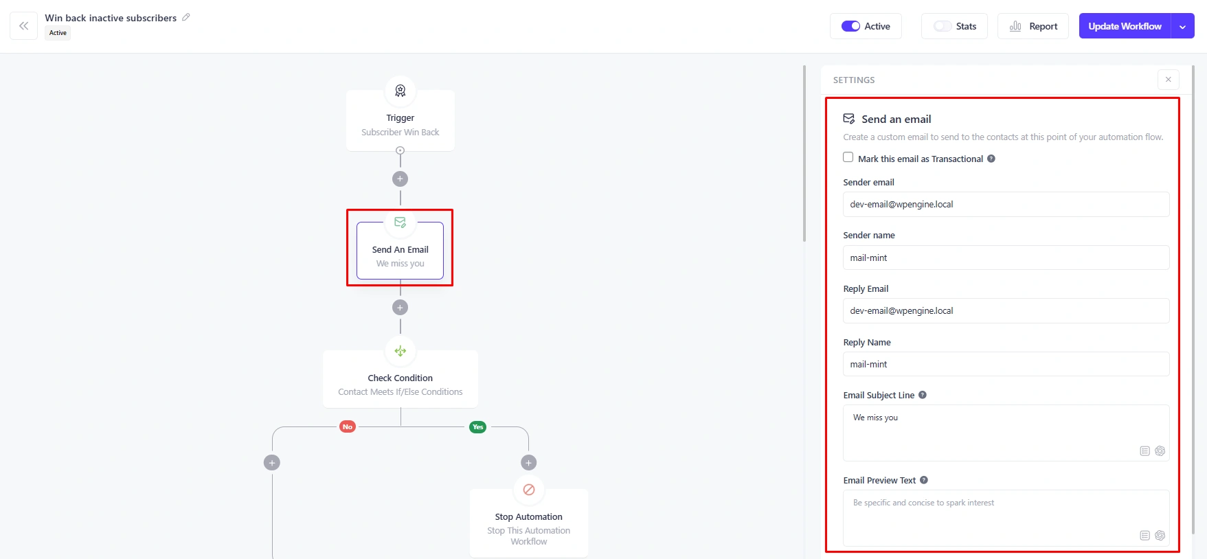Click Update Workflow button
Screen dimensions: 1207x559
[1125, 26]
